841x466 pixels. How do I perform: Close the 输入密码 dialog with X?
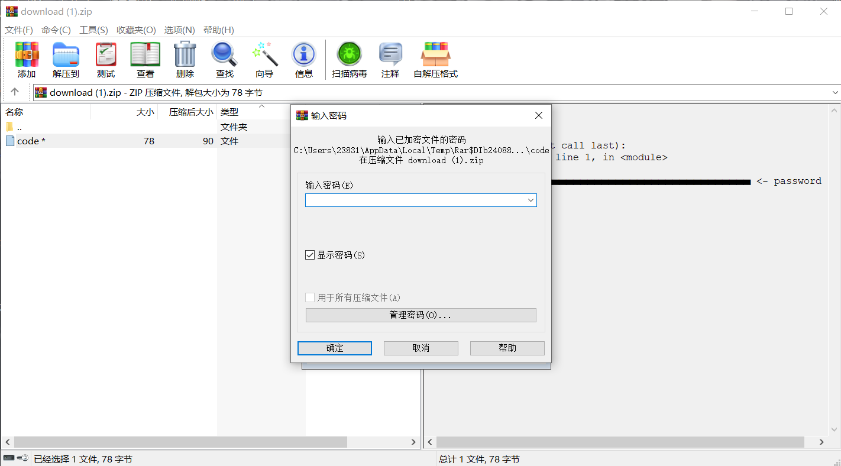pos(539,115)
